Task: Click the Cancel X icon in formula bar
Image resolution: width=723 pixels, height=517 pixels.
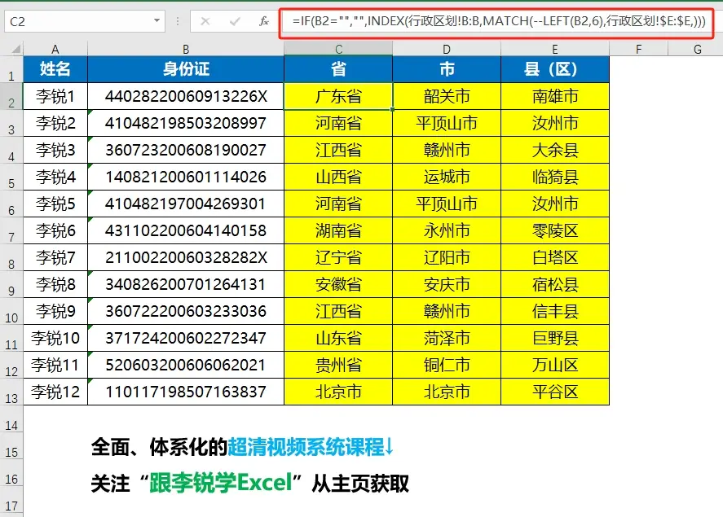Action: tap(205, 21)
